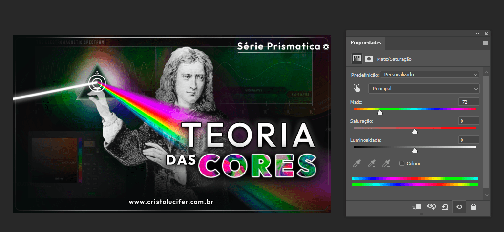Enable the Colorir checkbox
This screenshot has height=232, width=504.
(x=402, y=163)
